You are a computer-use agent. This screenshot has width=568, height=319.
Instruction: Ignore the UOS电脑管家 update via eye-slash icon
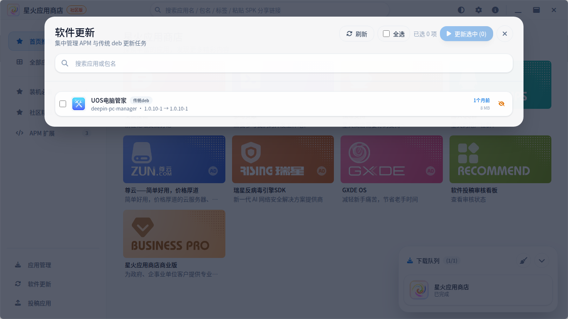[501, 104]
